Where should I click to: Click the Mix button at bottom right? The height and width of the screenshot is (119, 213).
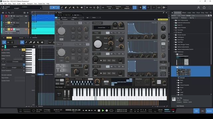[203, 111]
